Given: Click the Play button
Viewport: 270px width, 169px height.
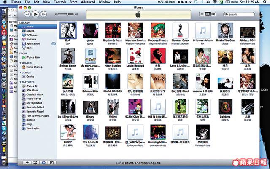Looking at the screenshot, I should click(35, 14).
